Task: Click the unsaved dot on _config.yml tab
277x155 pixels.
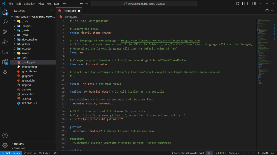Action: pyautogui.click(x=79, y=11)
